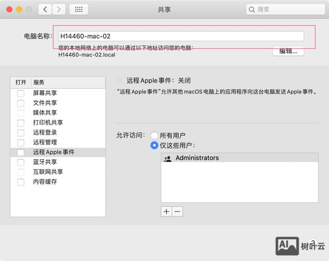
Task: Click the 编辑… button
Action: pos(288,51)
